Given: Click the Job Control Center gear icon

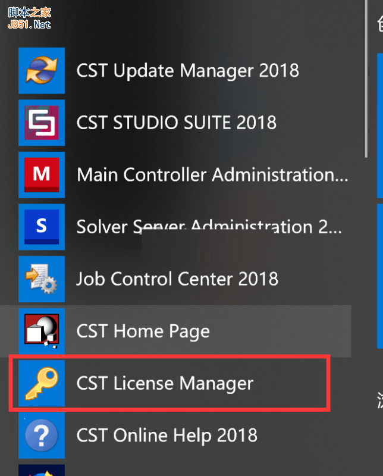Looking at the screenshot, I should (42, 278).
